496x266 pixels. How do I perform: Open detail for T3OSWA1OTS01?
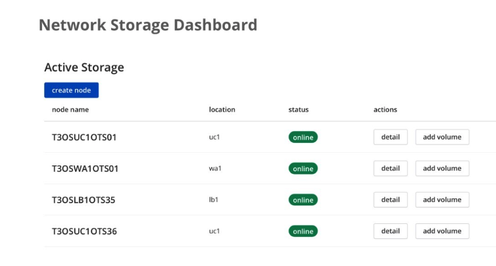(x=390, y=169)
